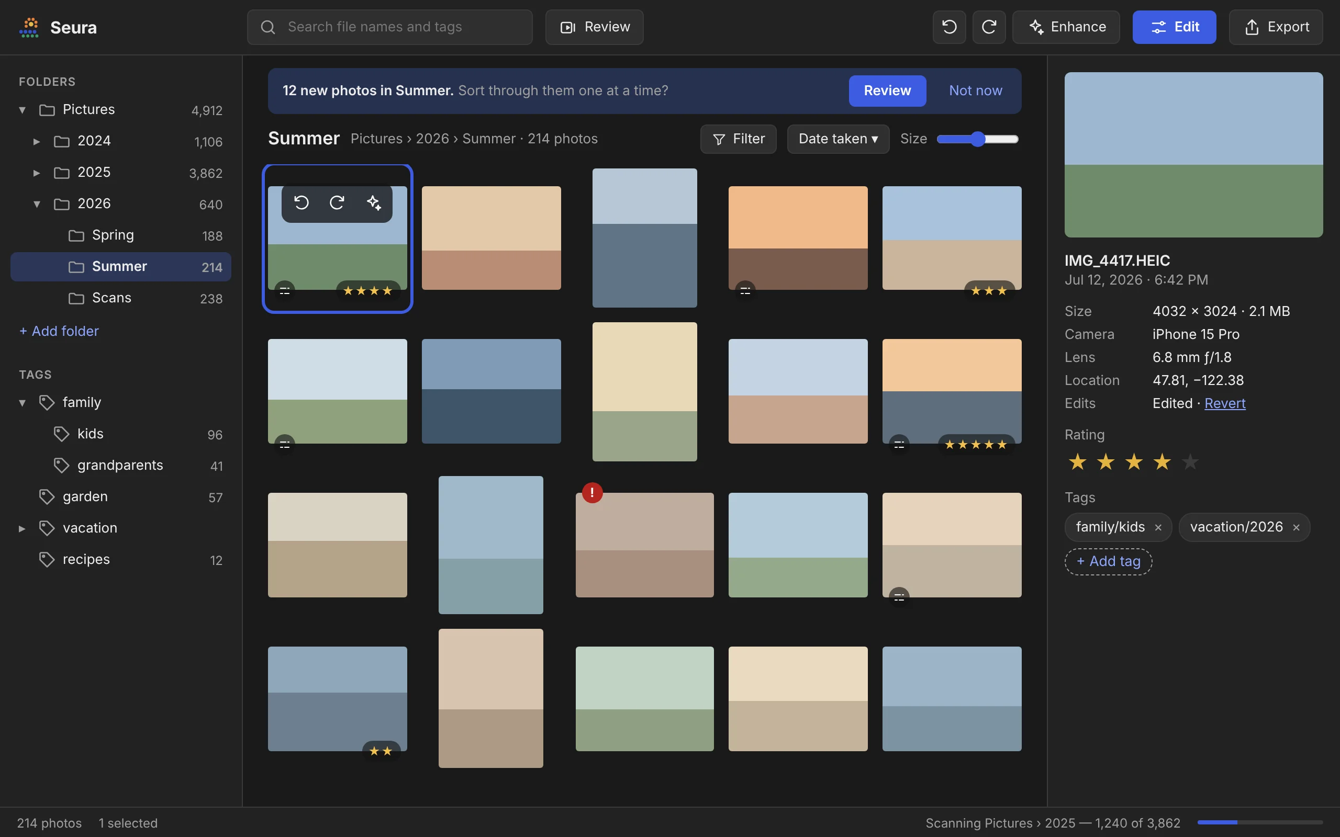Open the Filter button
The image size is (1340, 837).
[x=738, y=139]
